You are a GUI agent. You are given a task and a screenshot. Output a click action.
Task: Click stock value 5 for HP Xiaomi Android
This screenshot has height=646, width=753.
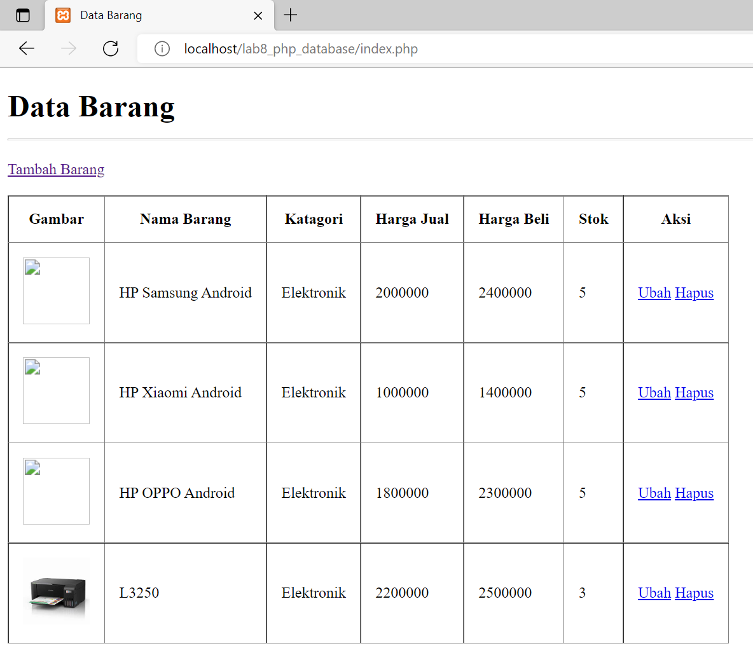pyautogui.click(x=582, y=392)
